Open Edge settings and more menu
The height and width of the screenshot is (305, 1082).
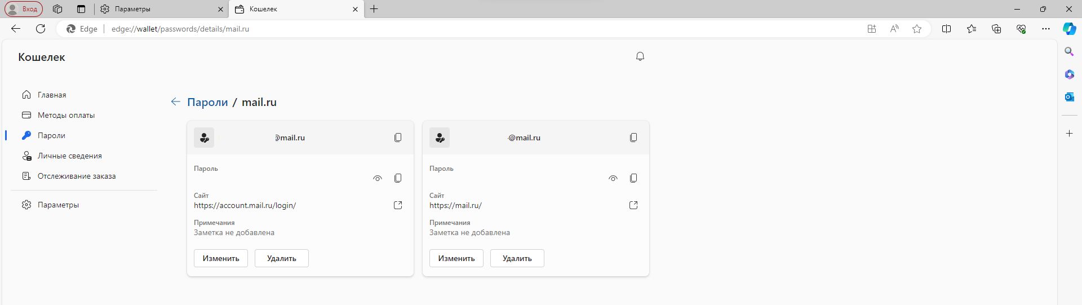tap(1046, 29)
